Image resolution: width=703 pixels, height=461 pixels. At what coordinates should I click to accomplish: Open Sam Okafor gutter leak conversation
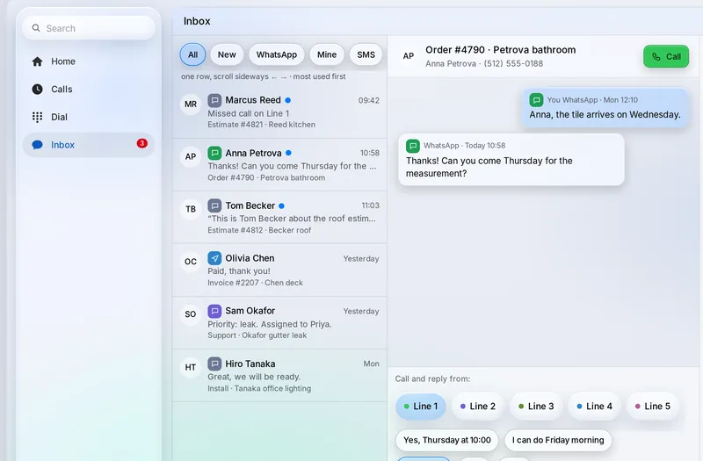pos(279,322)
